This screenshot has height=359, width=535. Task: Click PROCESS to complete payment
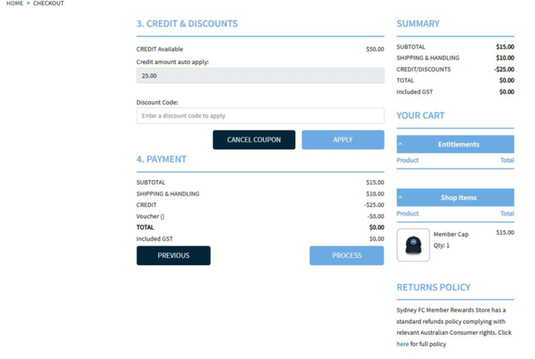click(347, 255)
